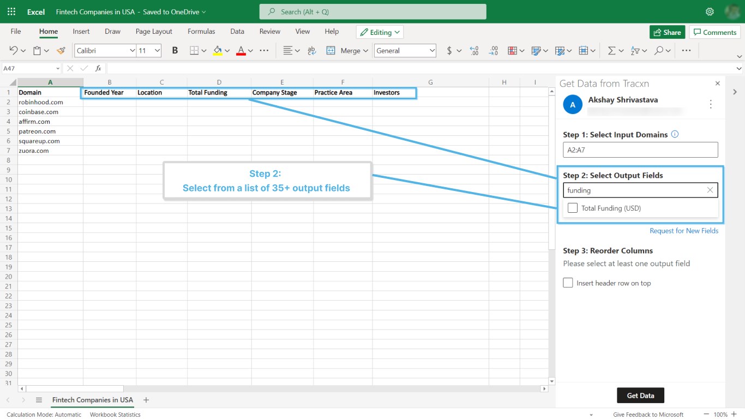The height and width of the screenshot is (419, 745).
Task: Click the info icon beside Select Input Domains
Action: click(675, 134)
